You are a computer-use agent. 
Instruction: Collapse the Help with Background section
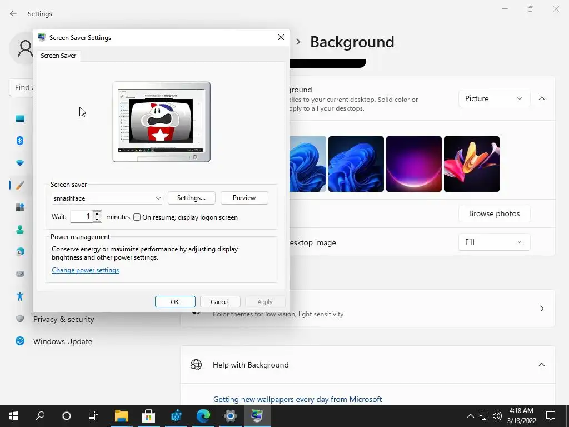[x=541, y=365]
